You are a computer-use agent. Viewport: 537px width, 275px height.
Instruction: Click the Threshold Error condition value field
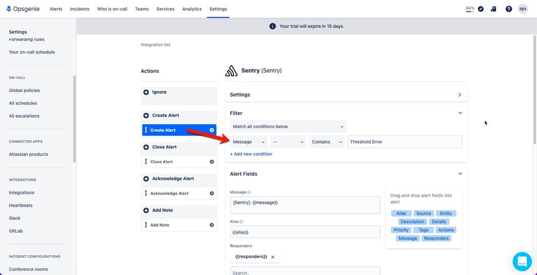click(405, 142)
